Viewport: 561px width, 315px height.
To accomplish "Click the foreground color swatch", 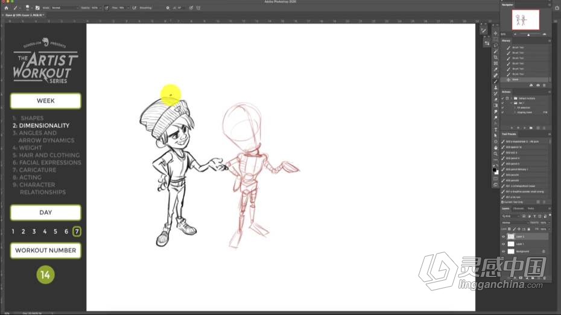I will click(495, 170).
